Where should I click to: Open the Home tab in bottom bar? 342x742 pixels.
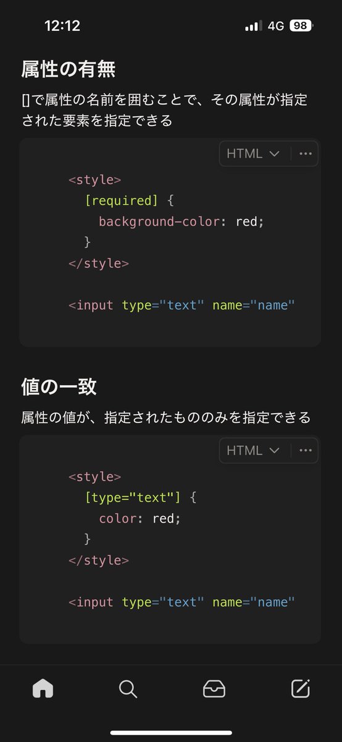[x=43, y=688]
